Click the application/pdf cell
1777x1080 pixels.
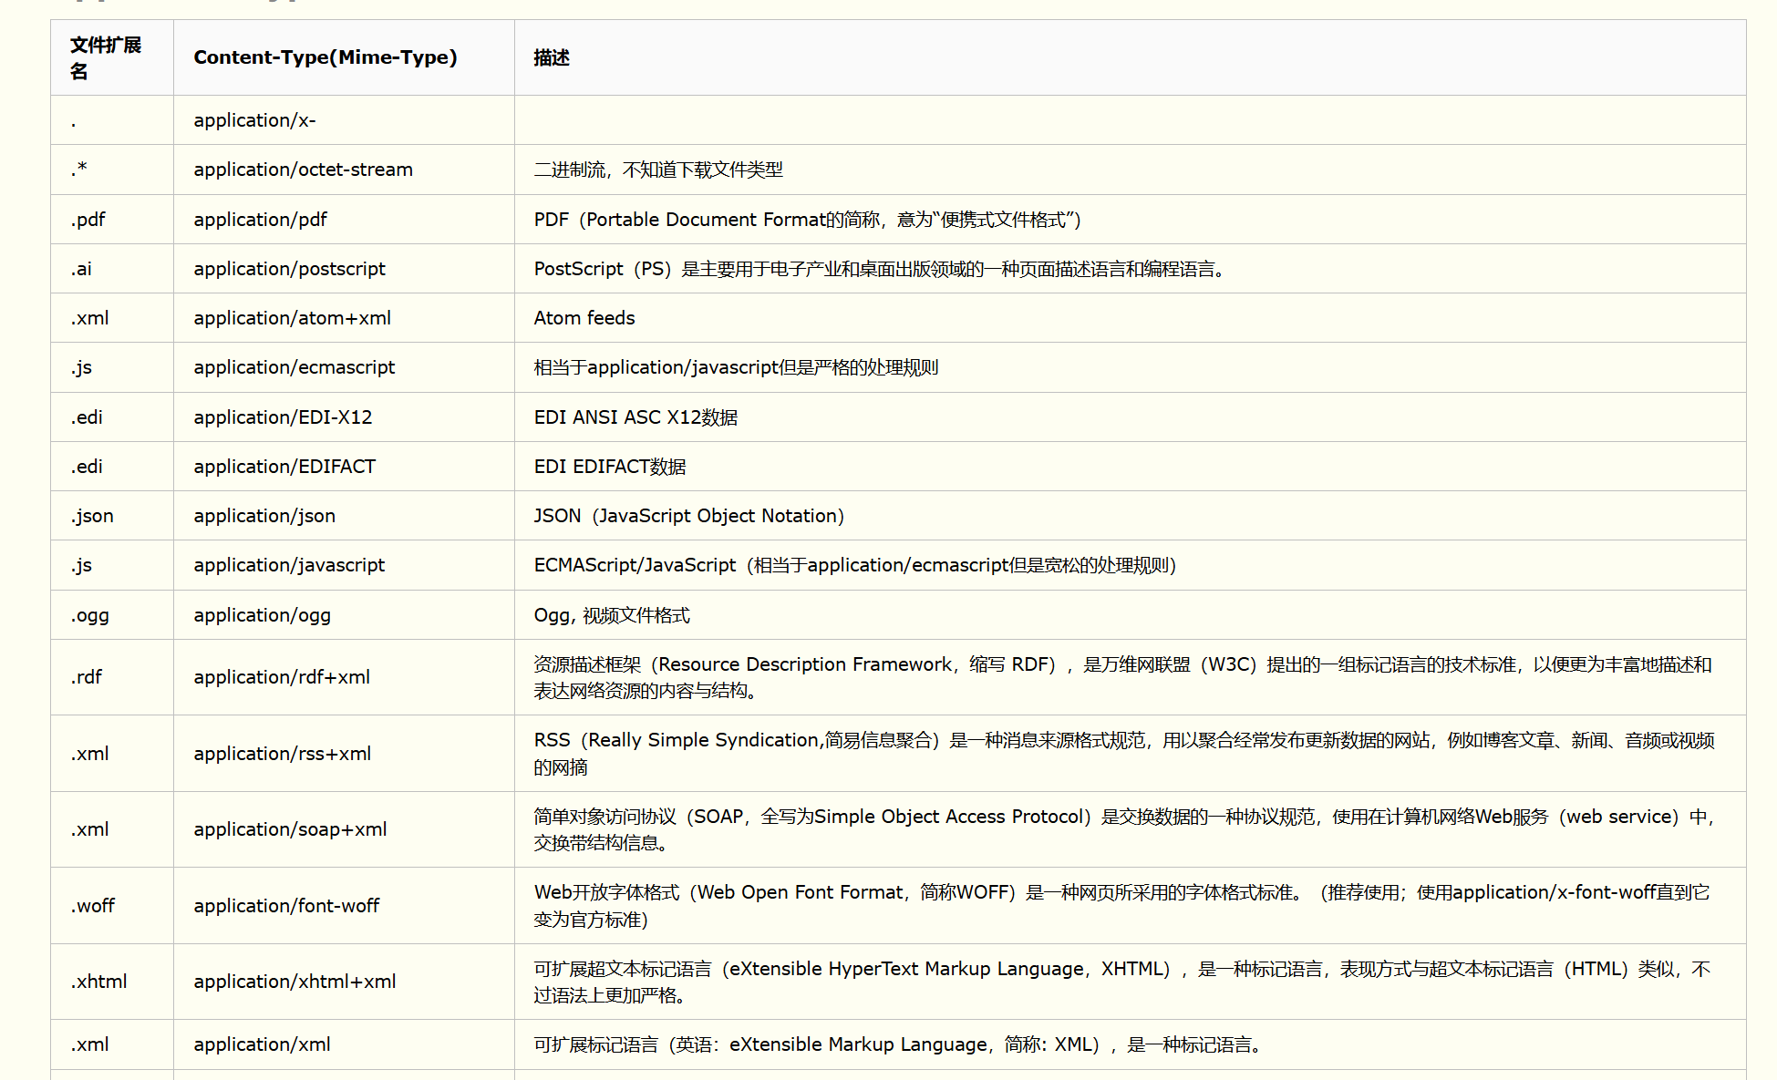260,220
